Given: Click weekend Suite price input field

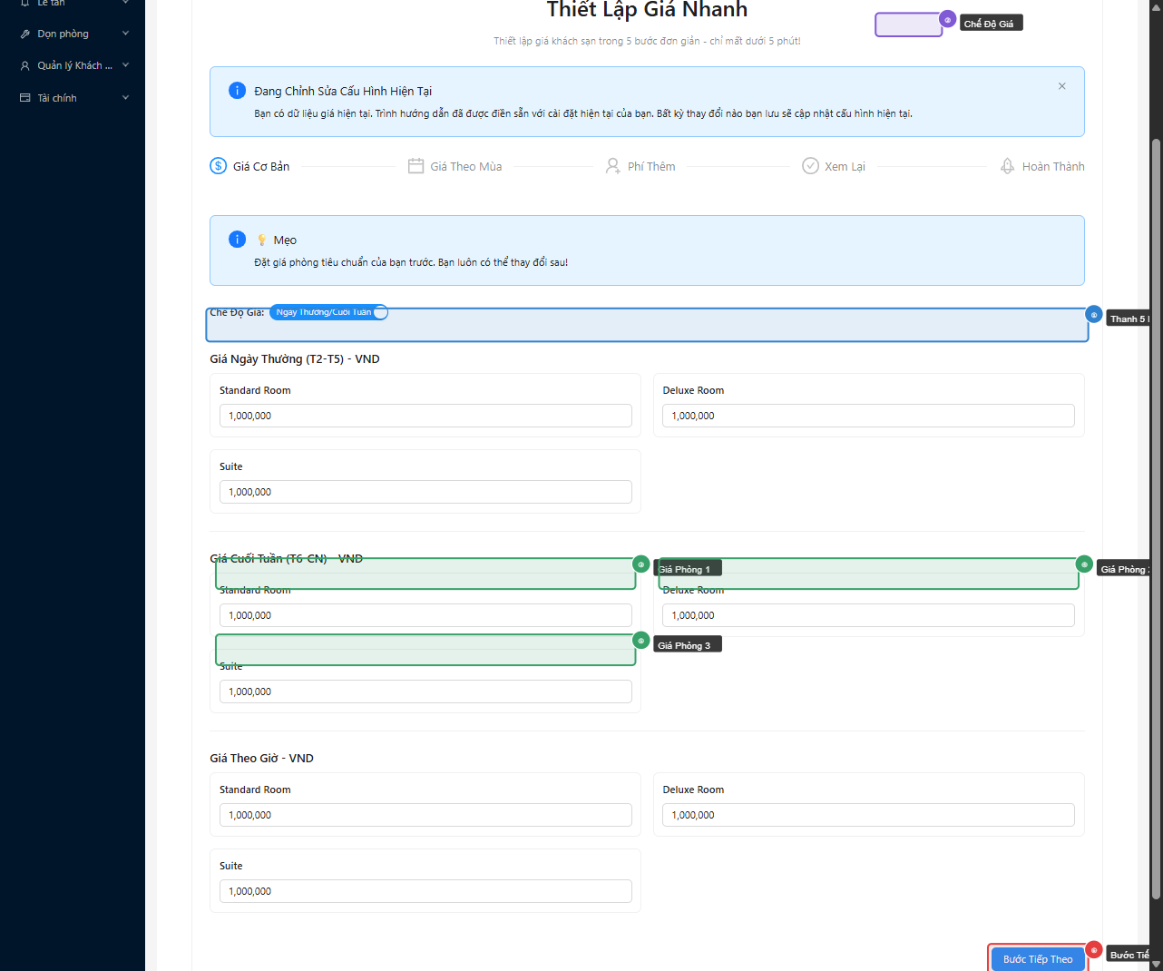Looking at the screenshot, I should tap(425, 691).
